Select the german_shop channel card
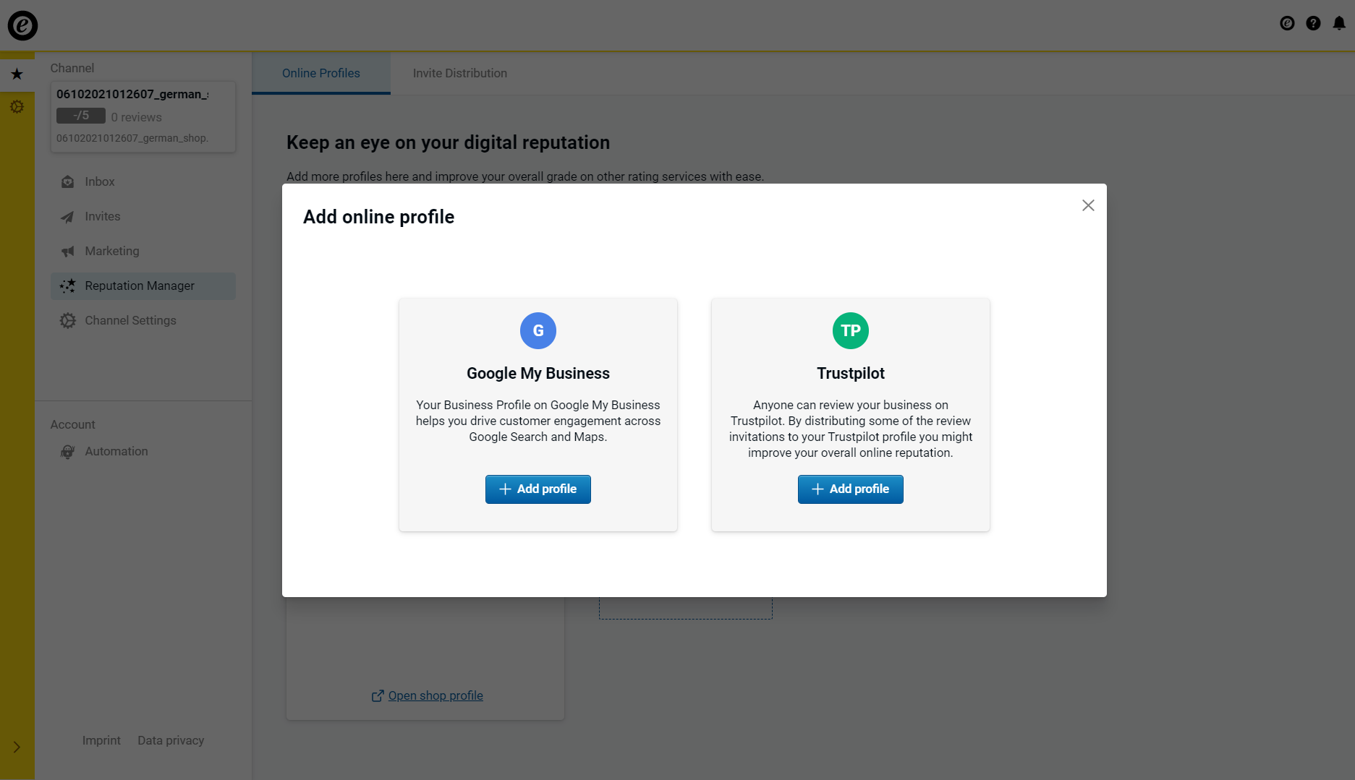This screenshot has width=1355, height=780. 143,116
